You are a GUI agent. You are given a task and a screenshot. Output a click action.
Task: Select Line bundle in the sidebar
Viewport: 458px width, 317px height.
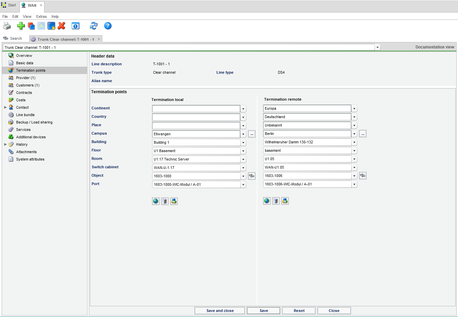(x=25, y=115)
